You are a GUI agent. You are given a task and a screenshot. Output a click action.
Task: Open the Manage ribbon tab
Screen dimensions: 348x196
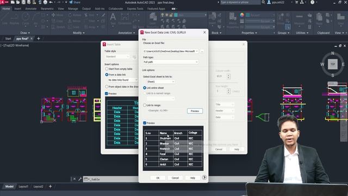[x=73, y=9]
